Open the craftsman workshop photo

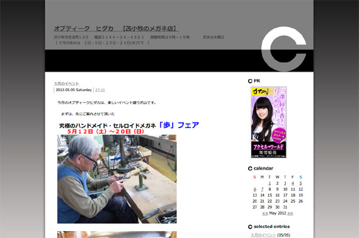pyautogui.click(x=117, y=179)
